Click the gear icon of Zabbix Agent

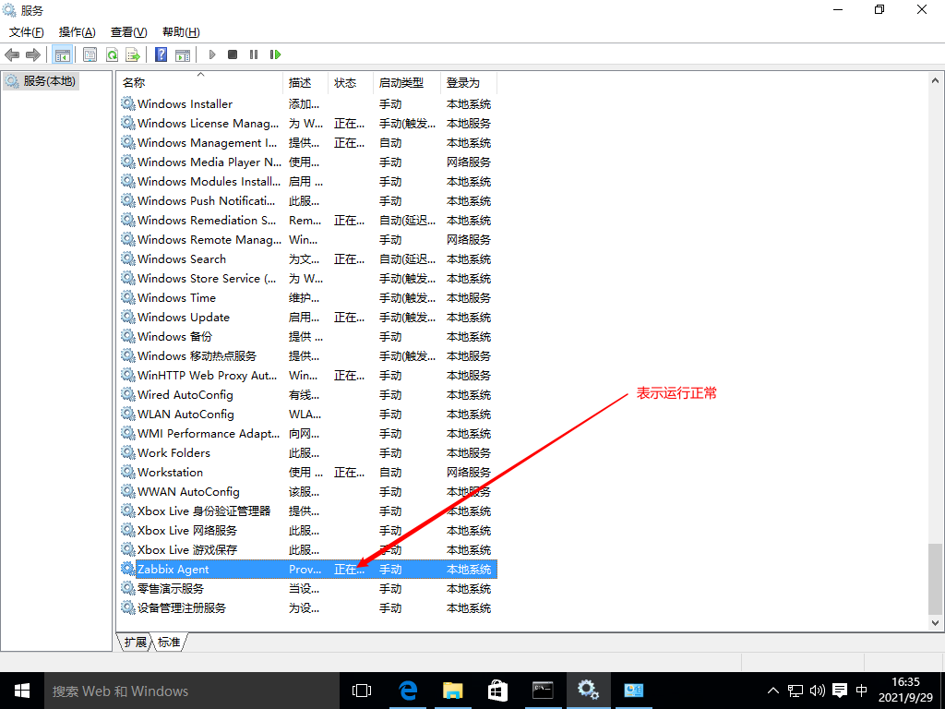[127, 569]
